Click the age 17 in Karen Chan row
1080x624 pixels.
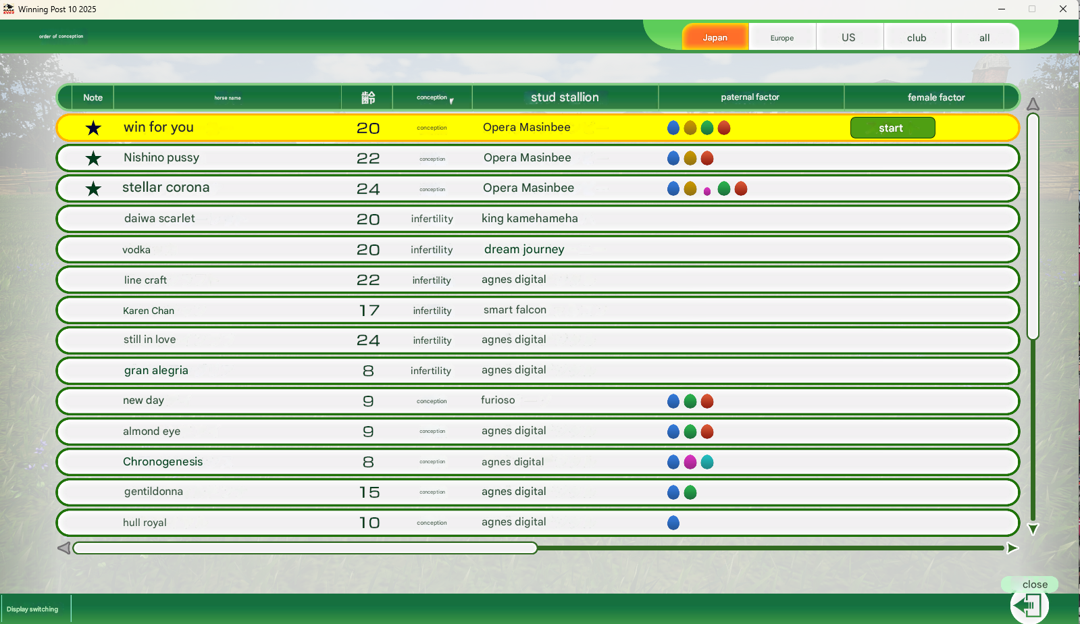[x=369, y=311]
